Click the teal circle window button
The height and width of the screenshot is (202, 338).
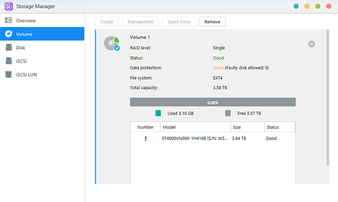click(x=296, y=7)
